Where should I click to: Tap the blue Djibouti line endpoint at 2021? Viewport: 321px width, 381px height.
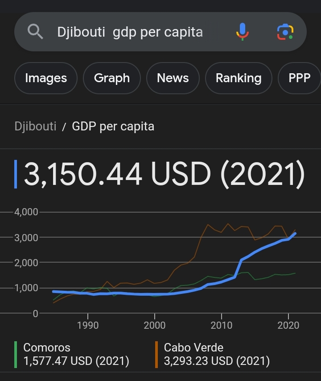pyautogui.click(x=295, y=234)
